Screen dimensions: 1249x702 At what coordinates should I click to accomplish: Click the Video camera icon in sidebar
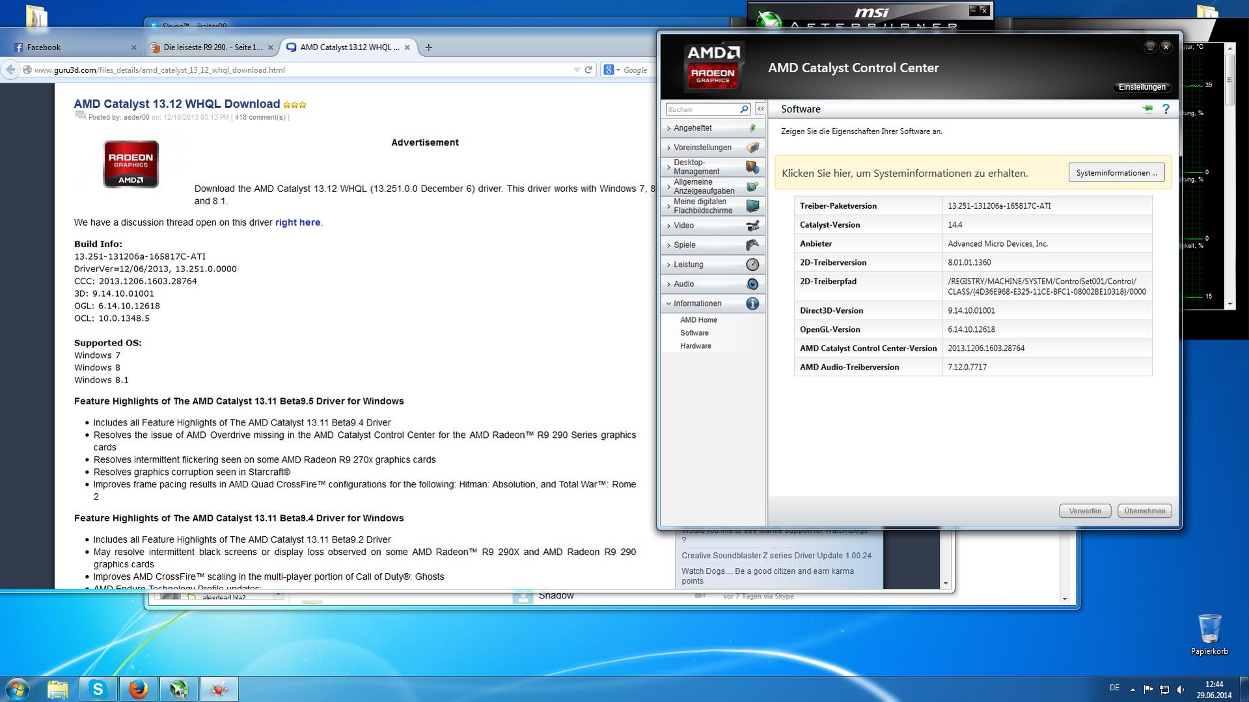(x=752, y=226)
